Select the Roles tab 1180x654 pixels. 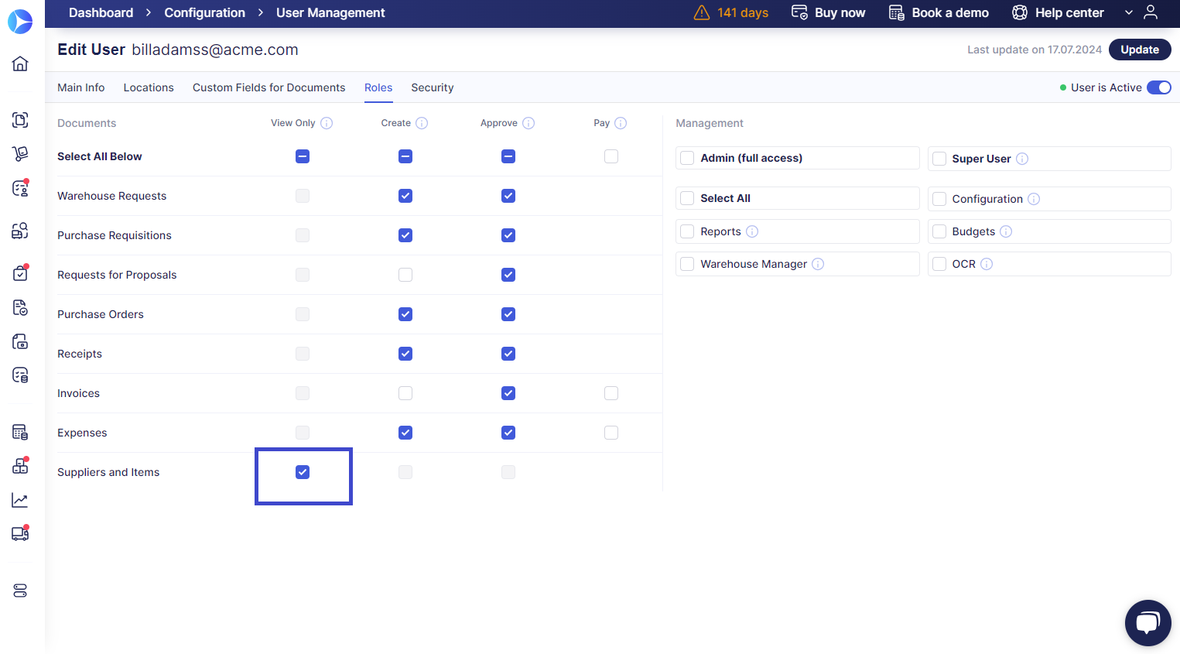coord(378,87)
